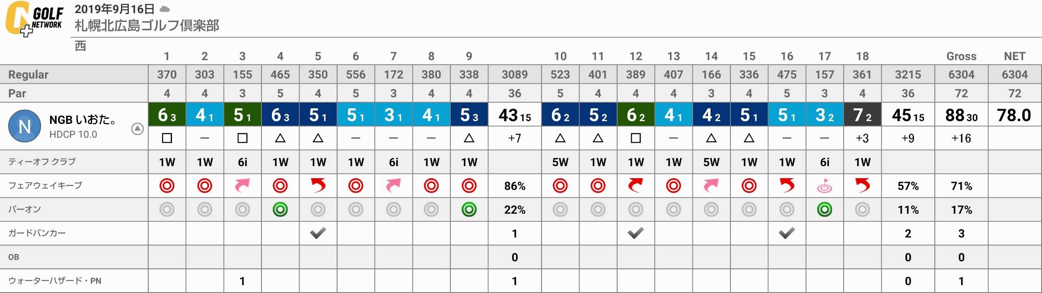Click hole 5 fairway miss right arrow icon

[318, 186]
